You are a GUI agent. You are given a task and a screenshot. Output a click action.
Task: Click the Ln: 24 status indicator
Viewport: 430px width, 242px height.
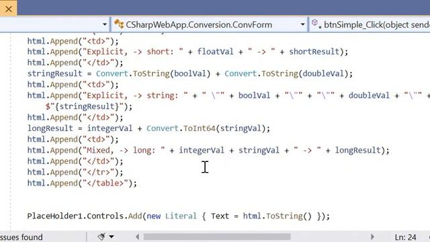pos(405,237)
